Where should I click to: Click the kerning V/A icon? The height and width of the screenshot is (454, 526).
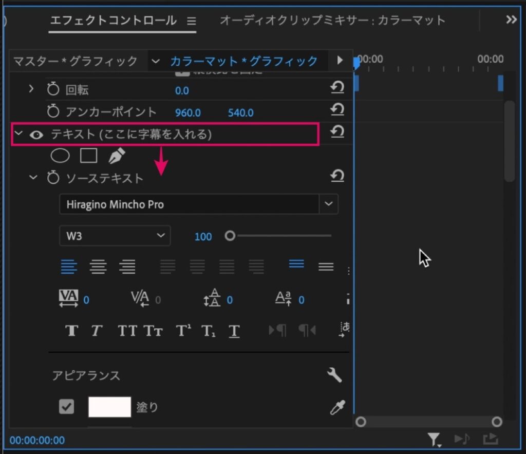(x=140, y=298)
